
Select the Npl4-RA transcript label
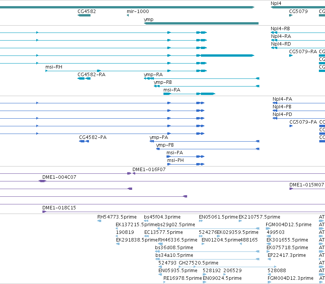point(281,36)
